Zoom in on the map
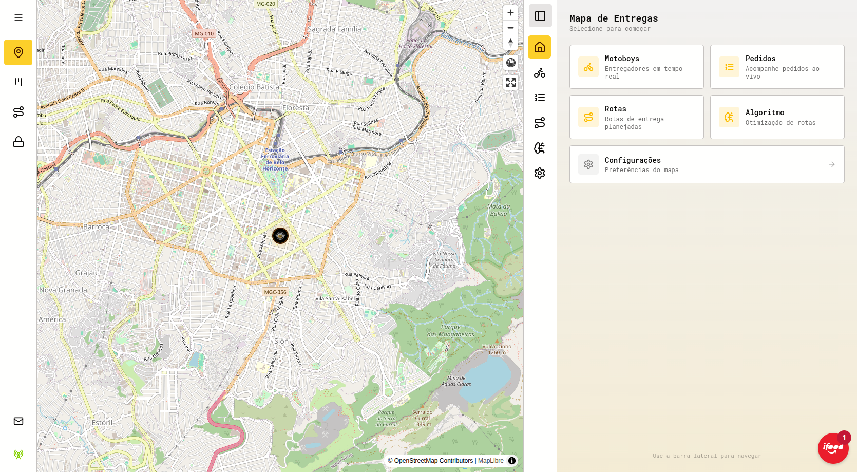857x472 pixels. coord(510,13)
